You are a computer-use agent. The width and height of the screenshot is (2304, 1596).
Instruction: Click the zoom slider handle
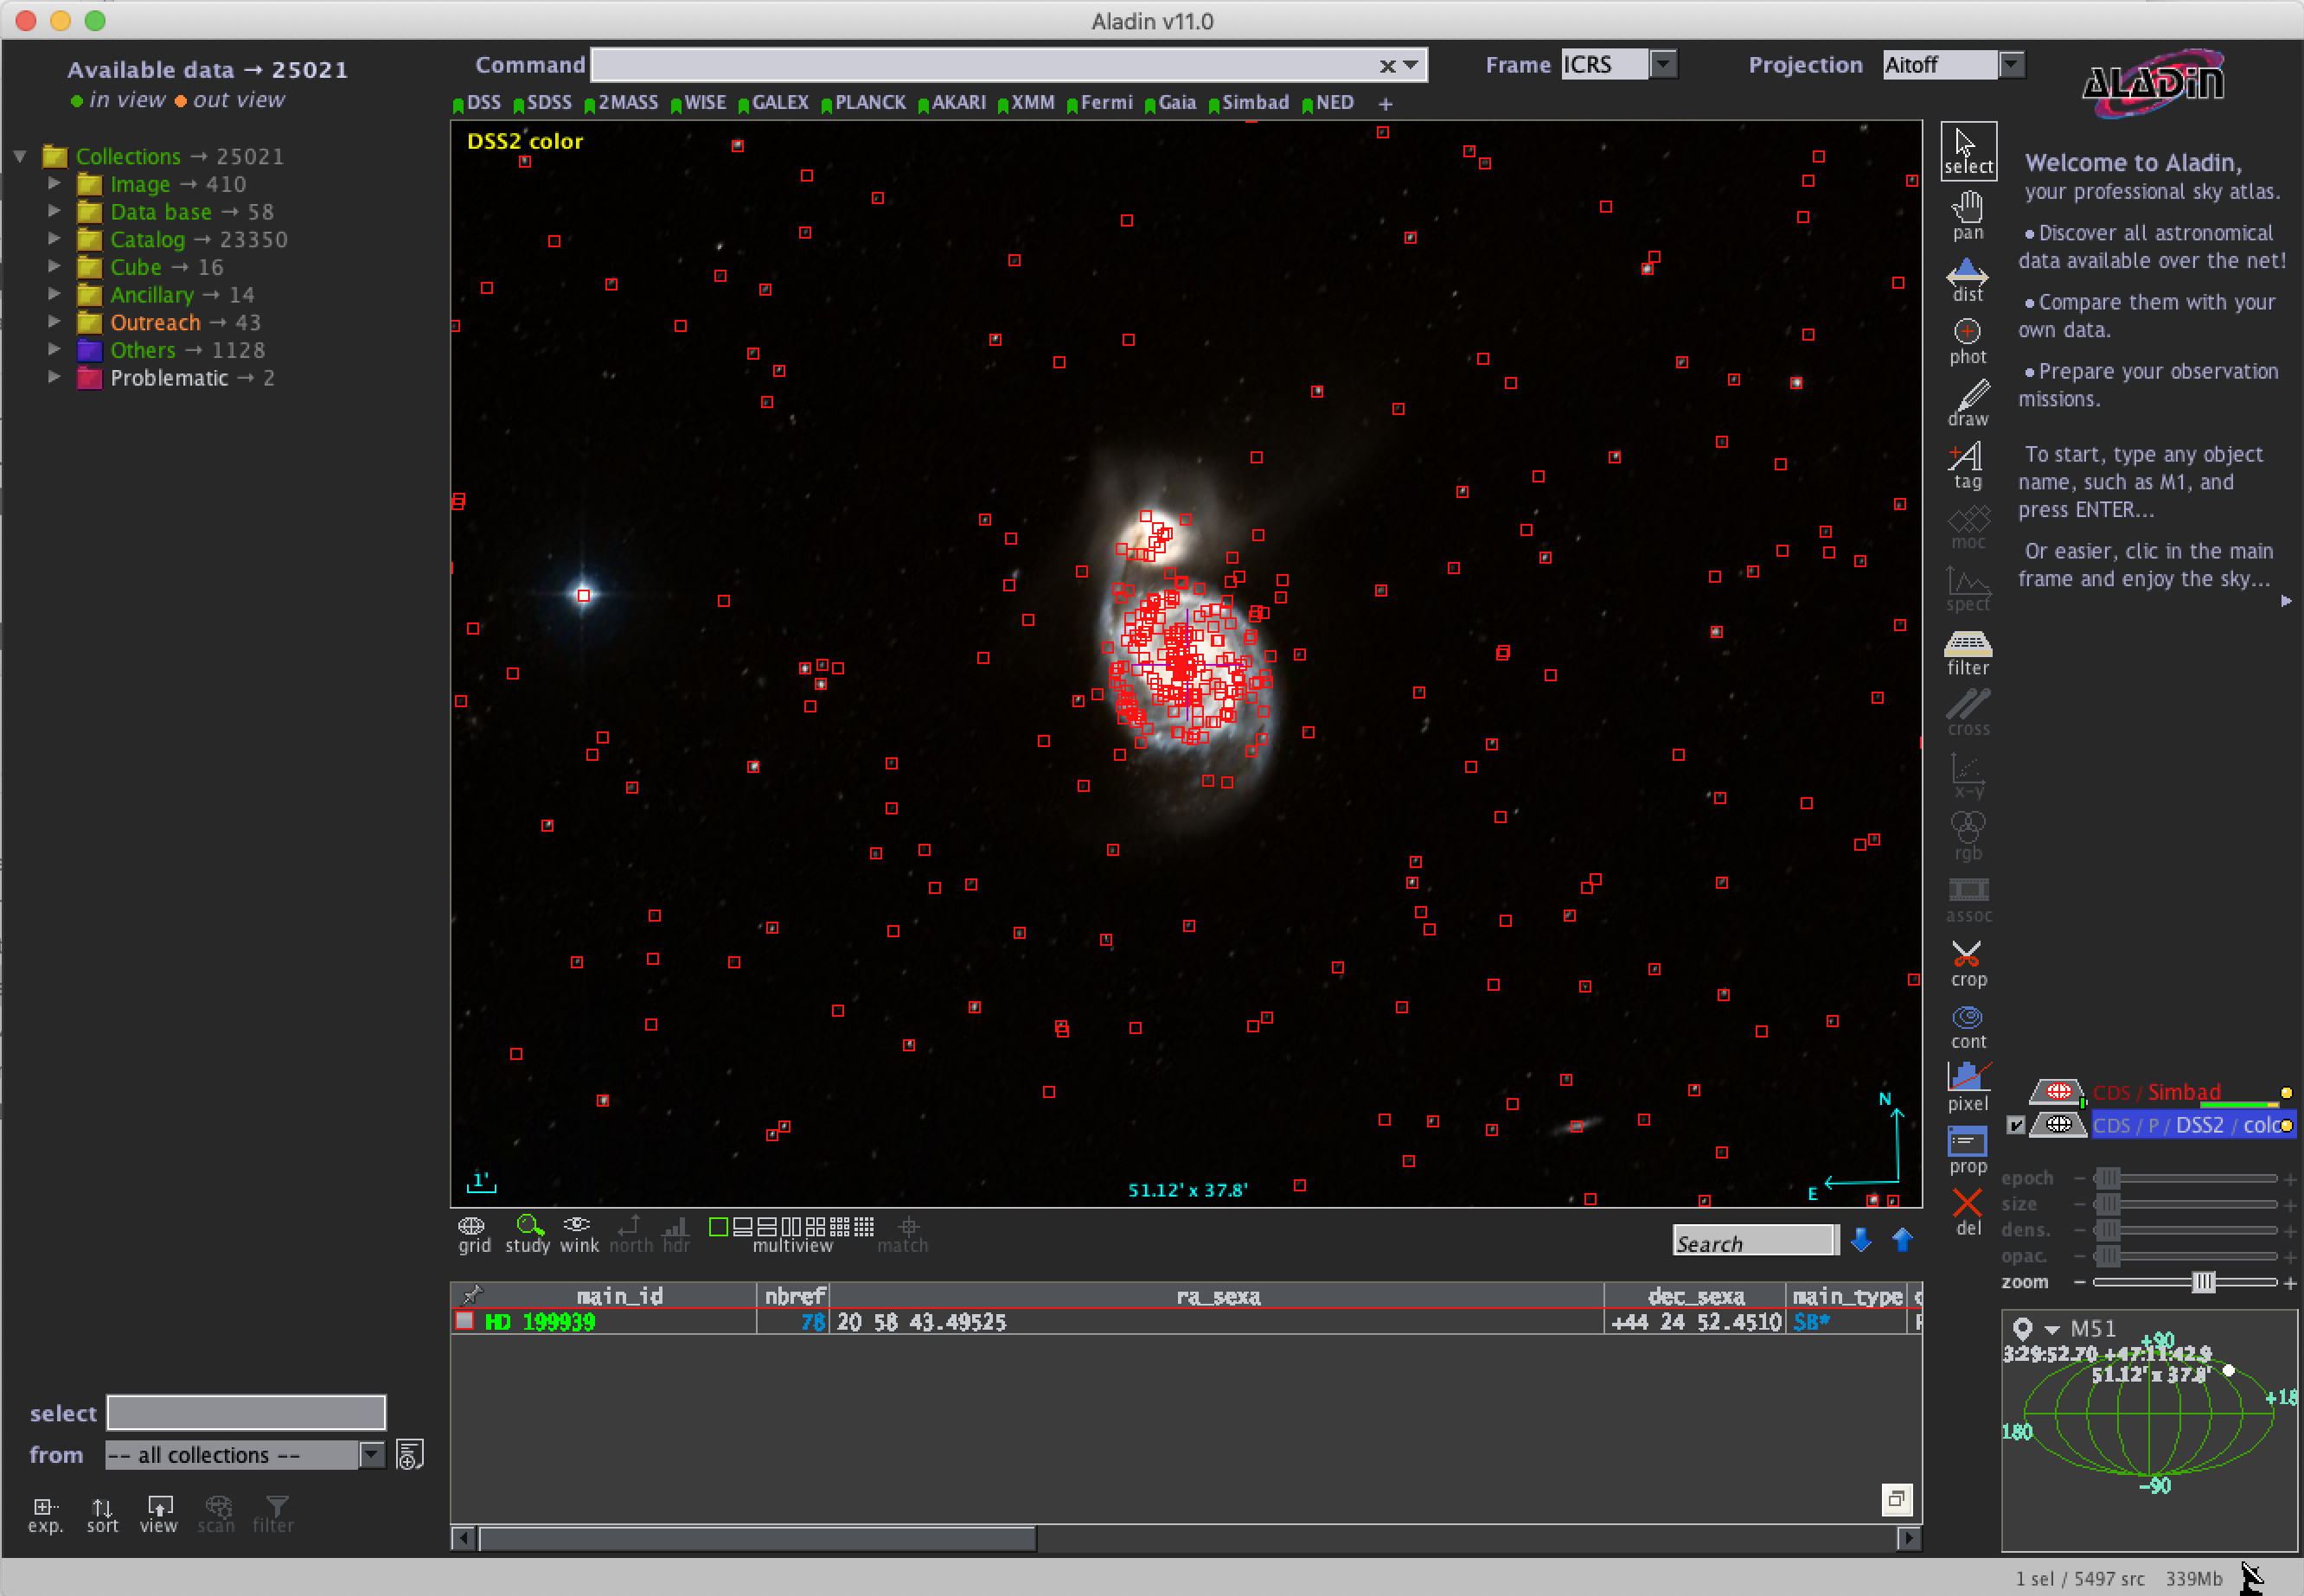2202,1282
